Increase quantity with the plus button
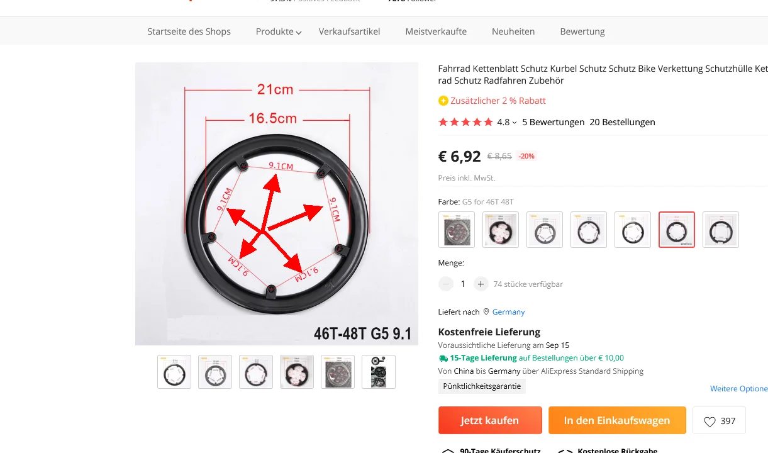The height and width of the screenshot is (453, 768). point(481,284)
